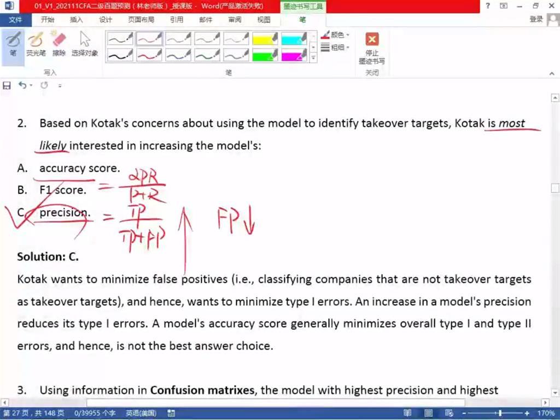Pick the thin red pen style
This screenshot has height=420, width=560.
pos(149,39)
